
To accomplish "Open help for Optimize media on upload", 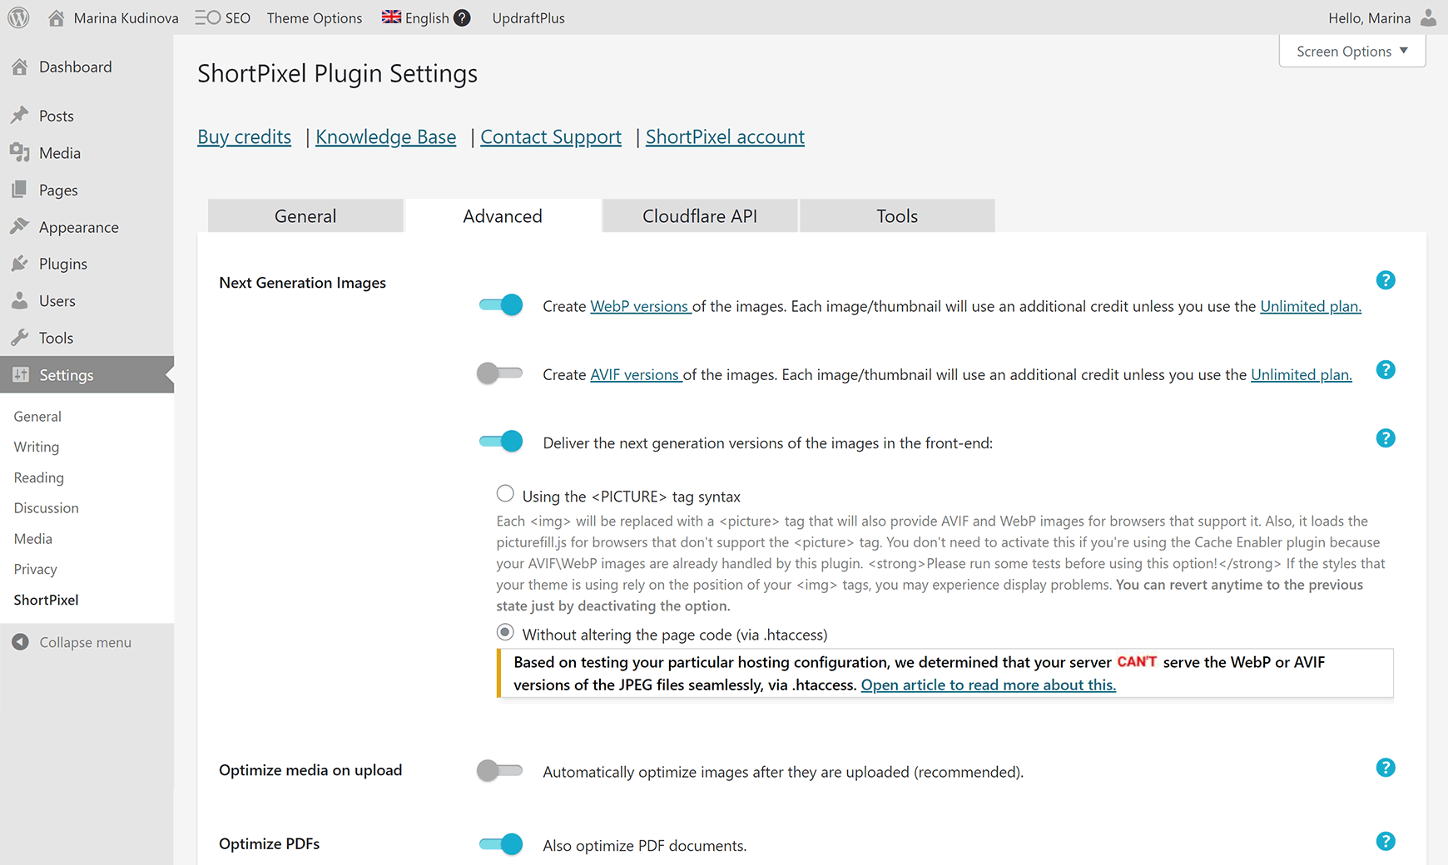I will point(1386,768).
